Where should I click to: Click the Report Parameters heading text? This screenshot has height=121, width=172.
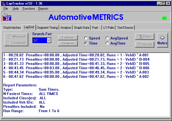pyautogui.click(x=20, y=85)
